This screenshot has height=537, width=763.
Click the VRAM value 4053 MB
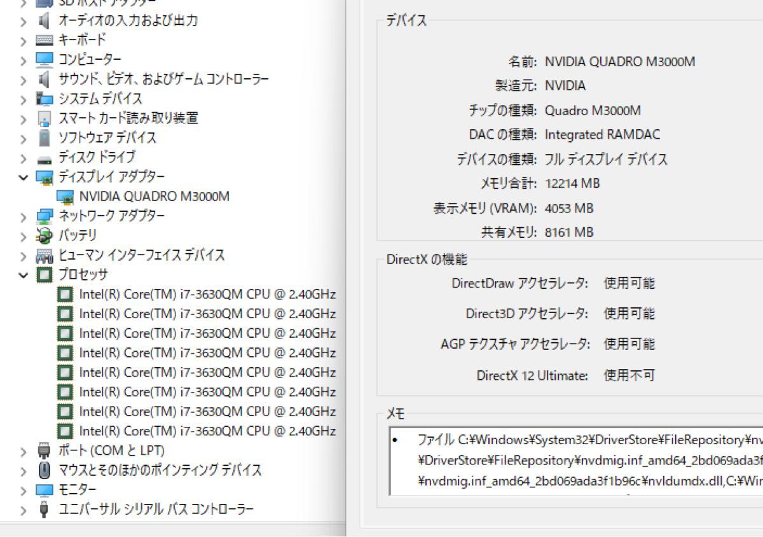coord(569,208)
